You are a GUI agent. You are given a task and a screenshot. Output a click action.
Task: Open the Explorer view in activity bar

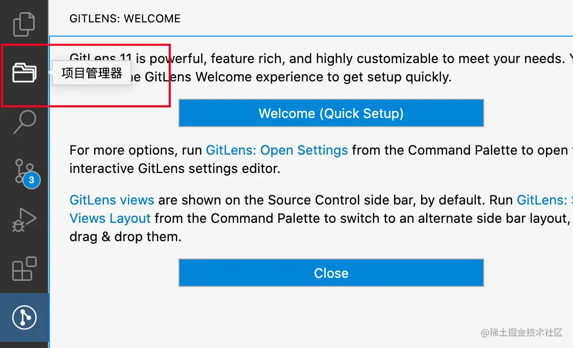click(x=24, y=24)
